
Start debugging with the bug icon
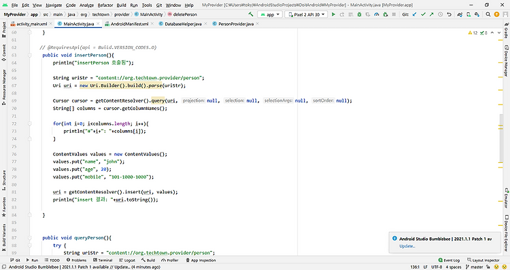point(359,14)
